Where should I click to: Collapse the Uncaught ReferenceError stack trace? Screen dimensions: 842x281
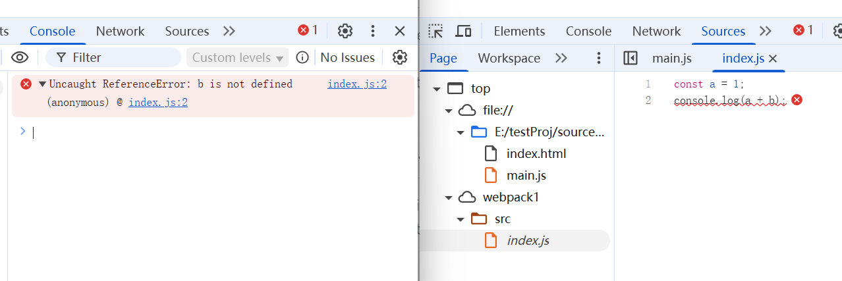(42, 84)
